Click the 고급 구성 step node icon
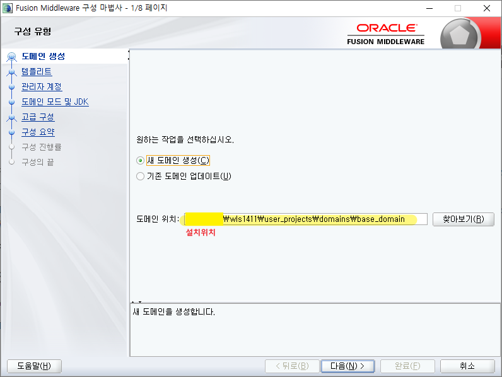502x377 pixels. point(12,117)
